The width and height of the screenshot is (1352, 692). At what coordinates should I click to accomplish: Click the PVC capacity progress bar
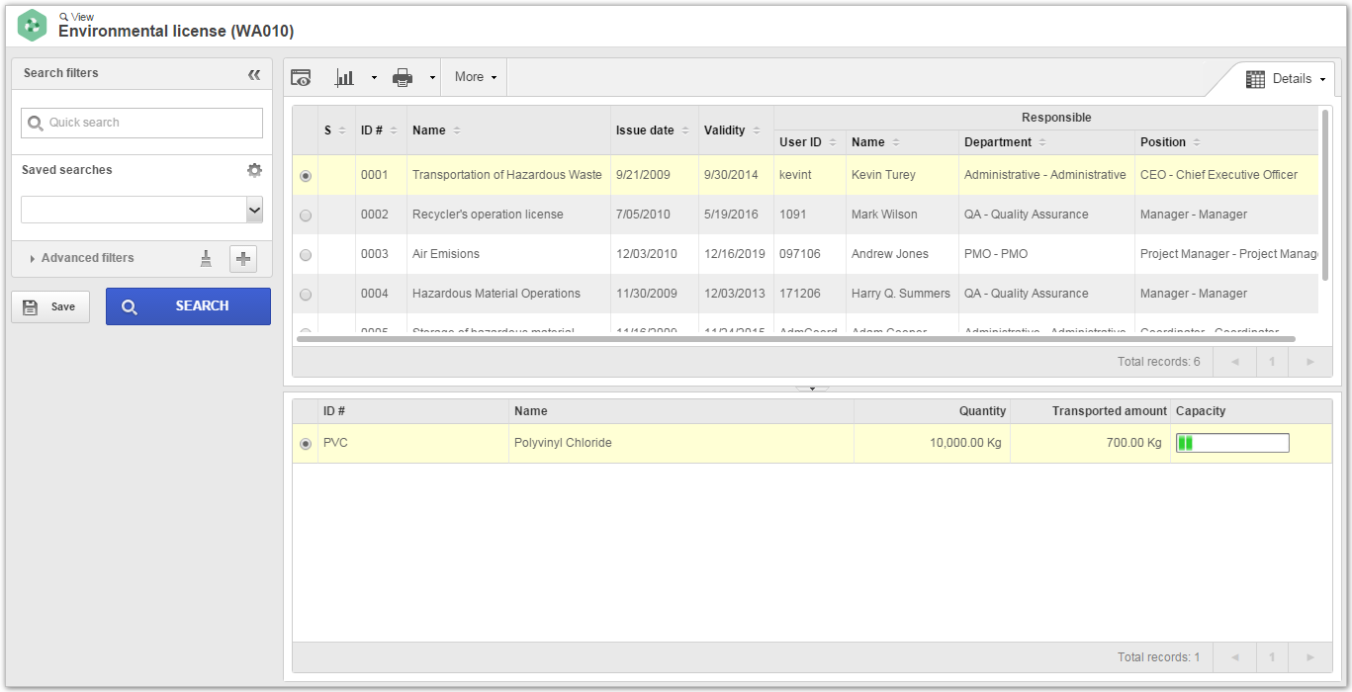click(x=1232, y=443)
